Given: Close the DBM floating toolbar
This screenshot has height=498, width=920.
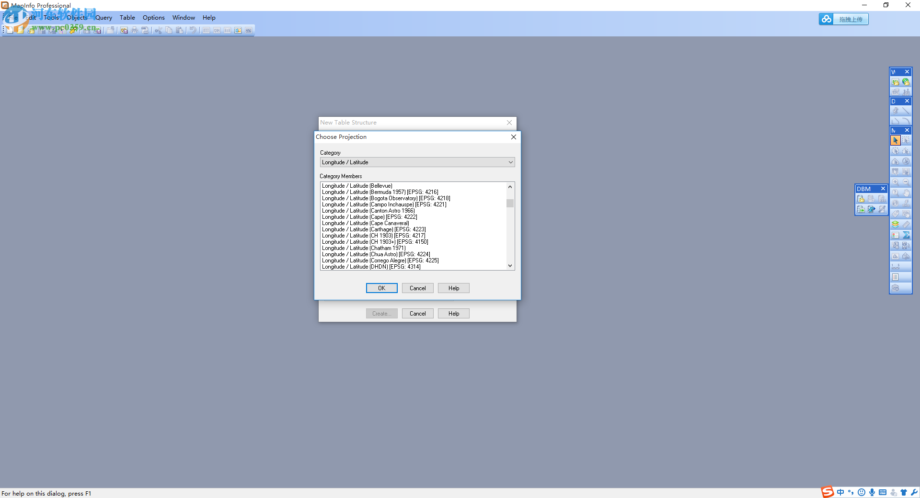Looking at the screenshot, I should [883, 189].
